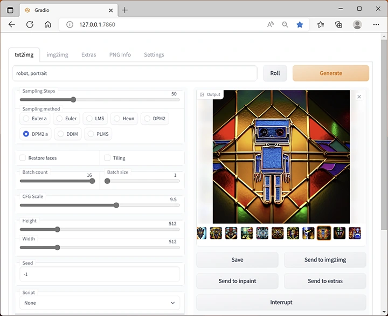The image size is (388, 316).
Task: Open the Extras tab
Action: click(x=88, y=54)
